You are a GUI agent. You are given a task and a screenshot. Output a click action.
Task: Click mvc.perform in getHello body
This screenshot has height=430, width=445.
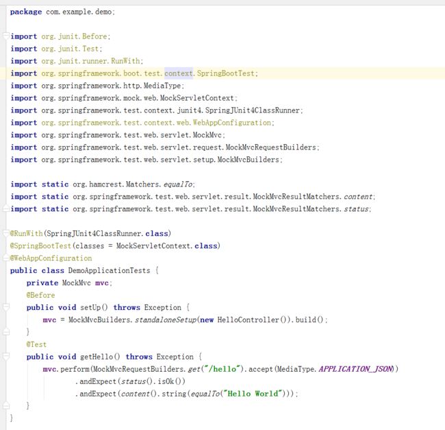[66, 369]
